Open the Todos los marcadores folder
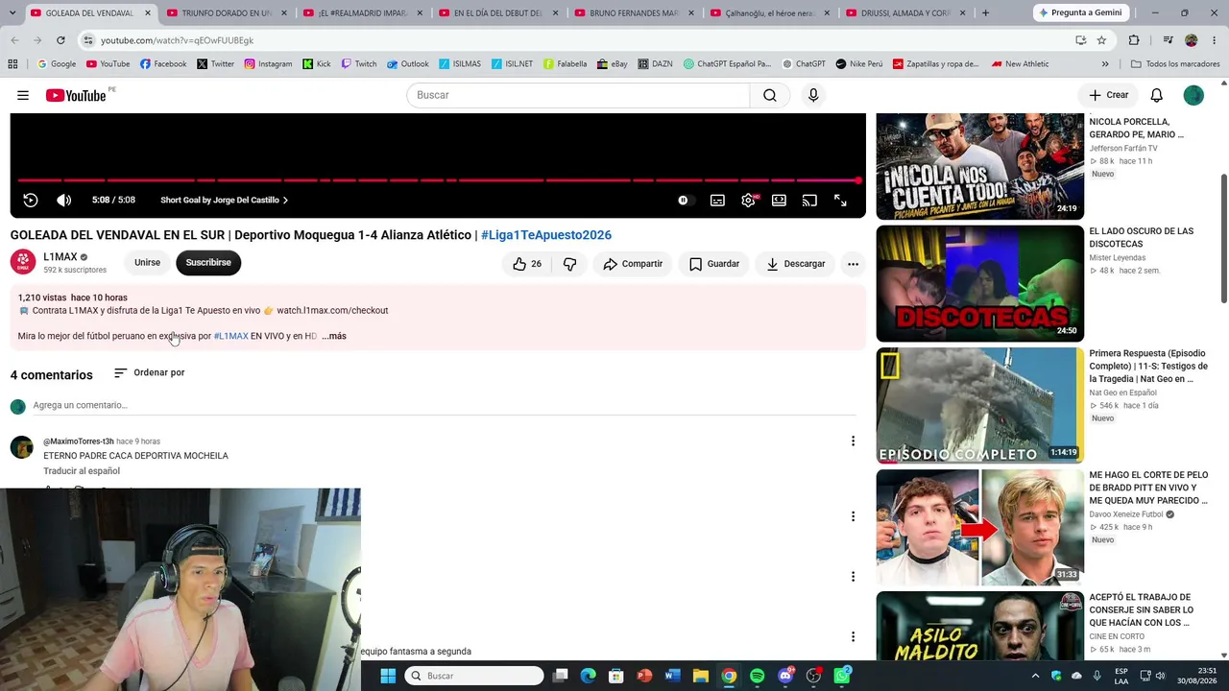This screenshot has height=691, width=1229. (x=1175, y=64)
